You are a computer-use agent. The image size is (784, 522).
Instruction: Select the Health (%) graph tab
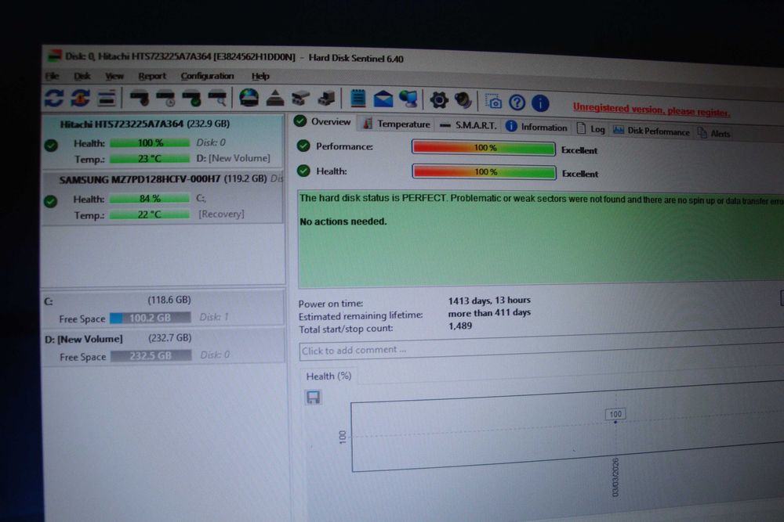(x=328, y=376)
